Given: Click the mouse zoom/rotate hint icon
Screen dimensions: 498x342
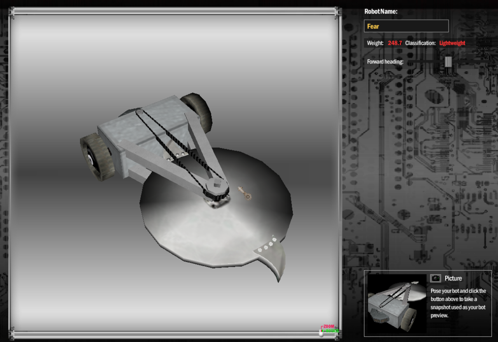Looking at the screenshot, I should click(x=321, y=333).
